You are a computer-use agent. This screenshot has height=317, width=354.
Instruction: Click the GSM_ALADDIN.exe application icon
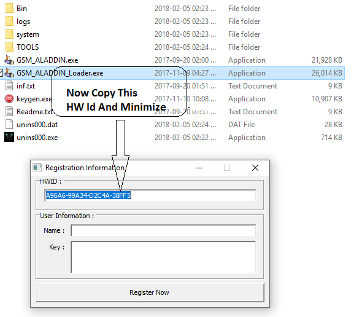coord(9,60)
